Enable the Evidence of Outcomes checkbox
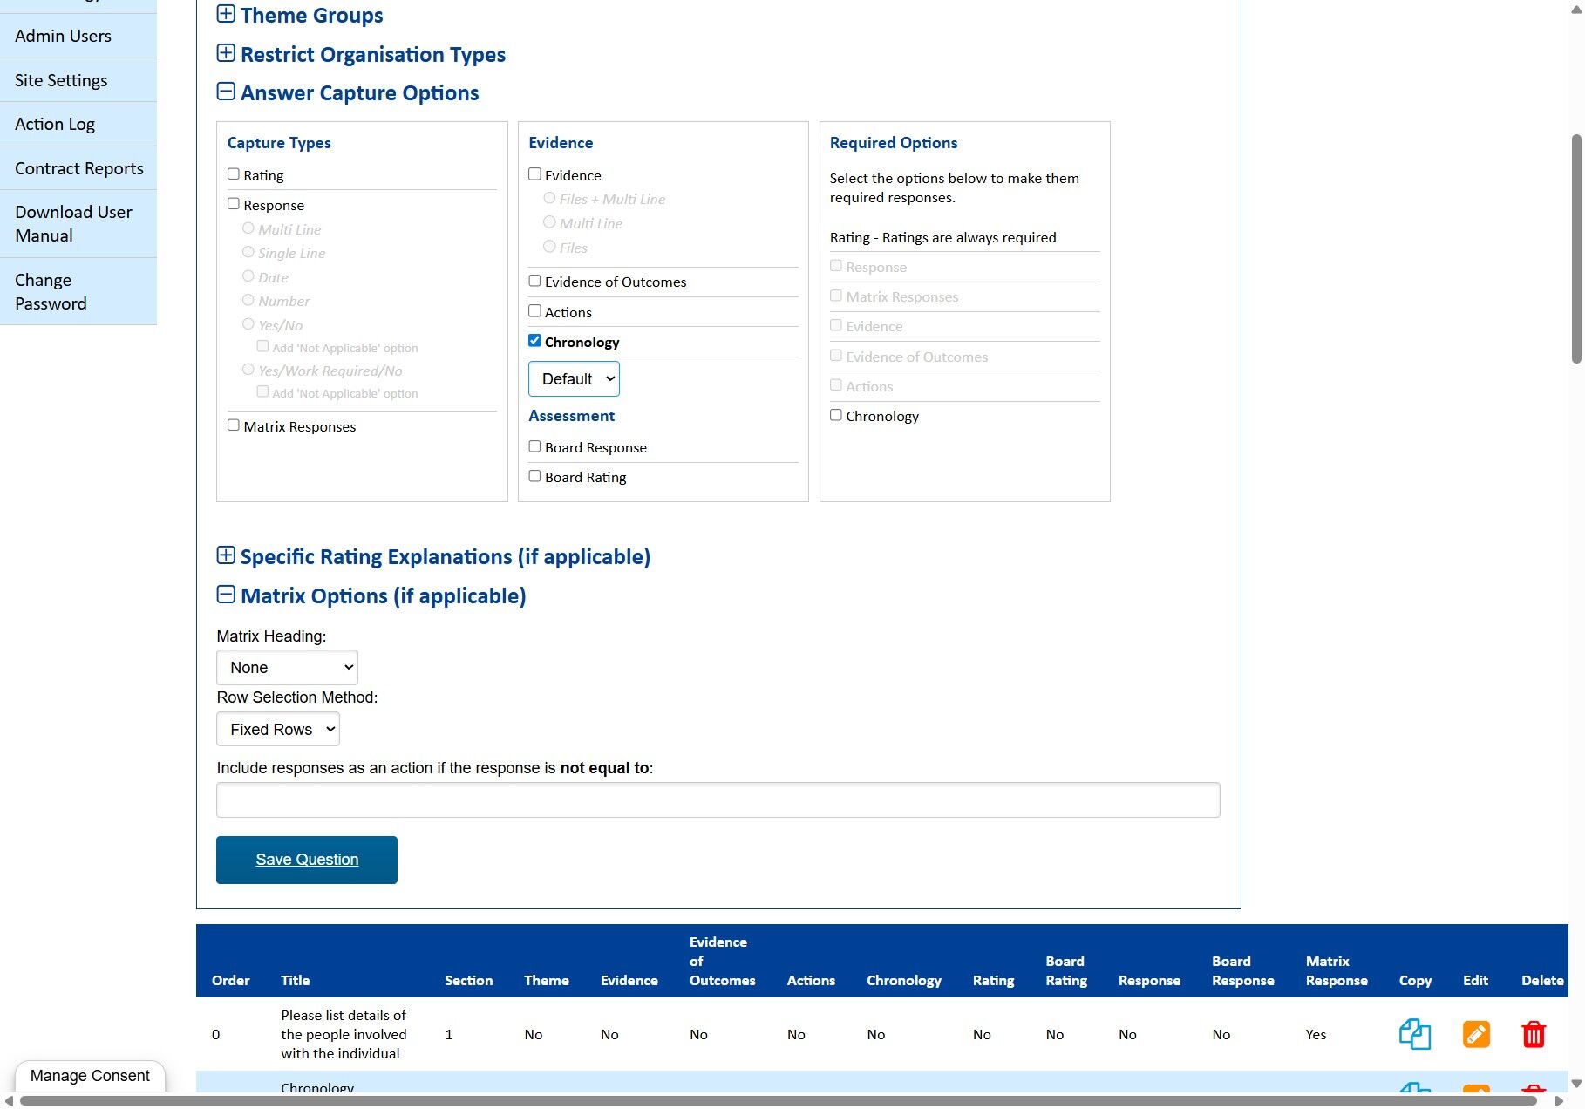Image resolution: width=1585 pixels, height=1109 pixels. click(535, 281)
